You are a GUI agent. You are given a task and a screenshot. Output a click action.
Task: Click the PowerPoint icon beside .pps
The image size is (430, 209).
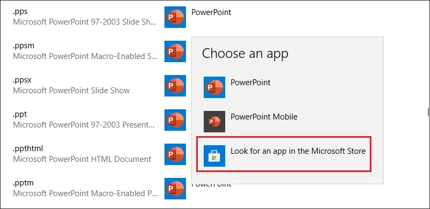point(175,17)
